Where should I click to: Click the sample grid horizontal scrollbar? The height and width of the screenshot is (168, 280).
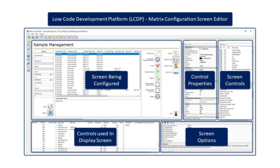click(x=98, y=96)
